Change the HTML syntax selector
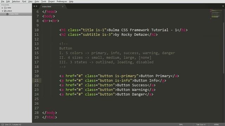The height and width of the screenshot is (126, 225). tap(216, 125)
